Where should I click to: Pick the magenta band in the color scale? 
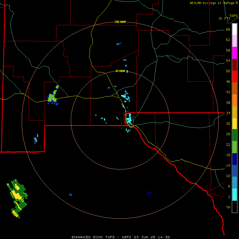[234, 53]
